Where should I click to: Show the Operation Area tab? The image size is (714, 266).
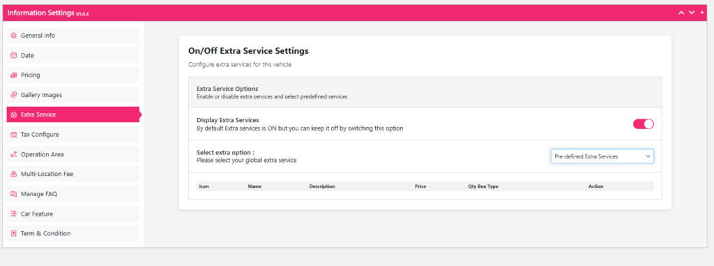point(73,154)
